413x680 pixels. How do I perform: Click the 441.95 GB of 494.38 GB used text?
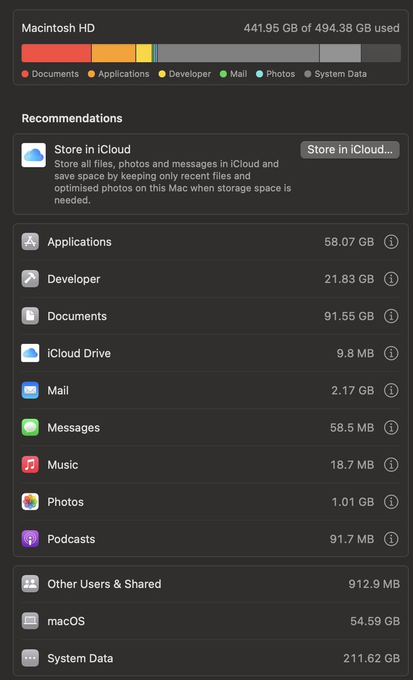321,28
